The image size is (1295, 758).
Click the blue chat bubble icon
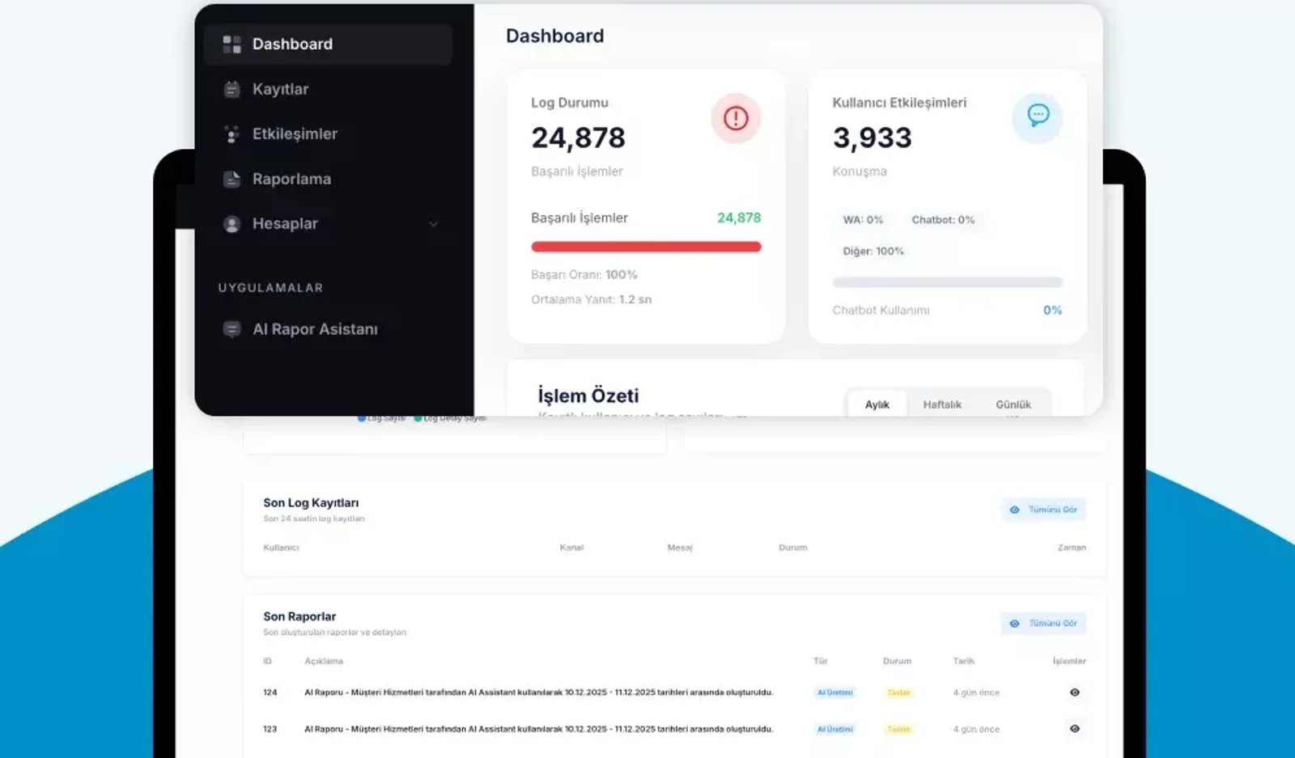pos(1038,118)
